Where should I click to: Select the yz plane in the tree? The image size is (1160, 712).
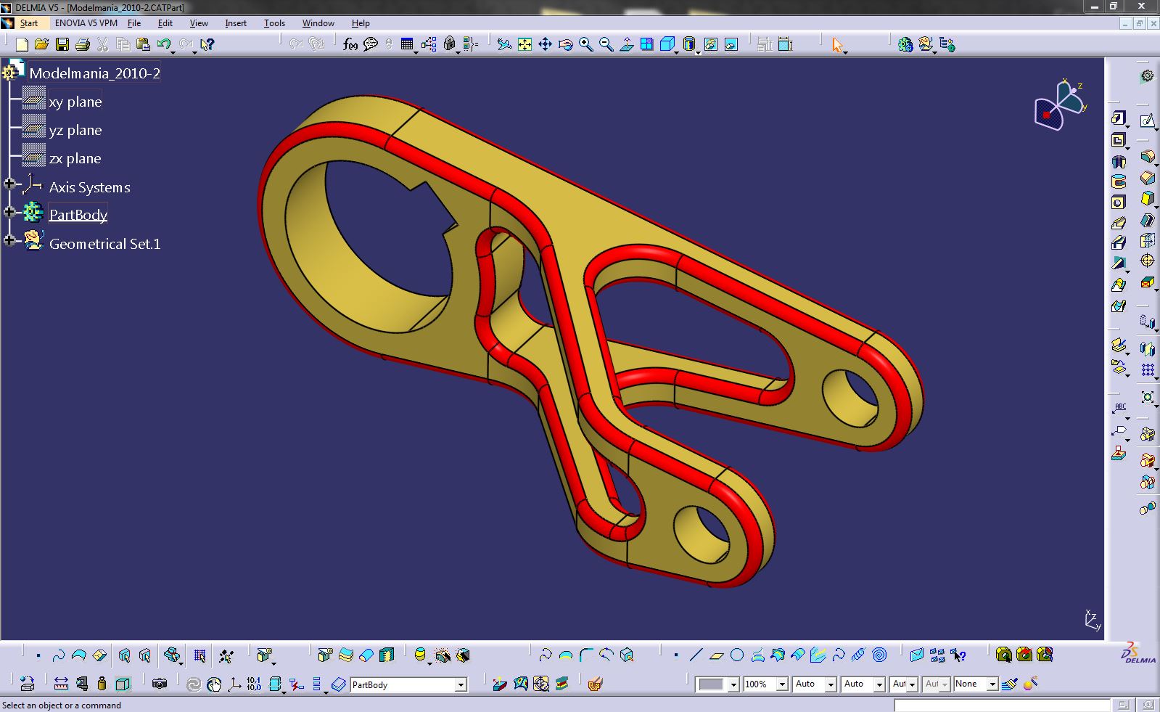[x=75, y=130]
